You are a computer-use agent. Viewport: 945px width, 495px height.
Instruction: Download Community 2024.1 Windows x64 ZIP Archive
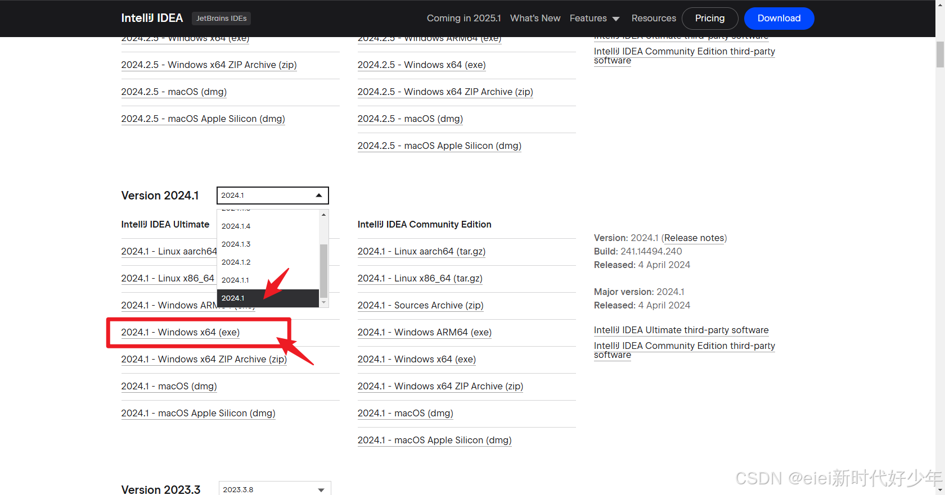(x=440, y=386)
